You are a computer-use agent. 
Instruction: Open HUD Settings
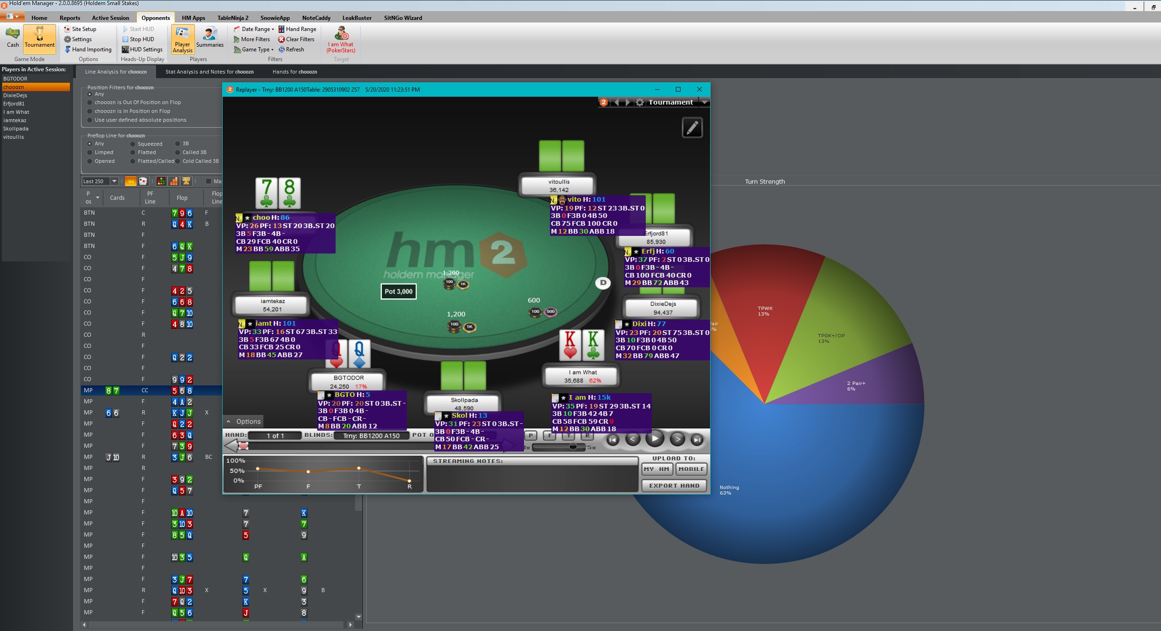[142, 49]
